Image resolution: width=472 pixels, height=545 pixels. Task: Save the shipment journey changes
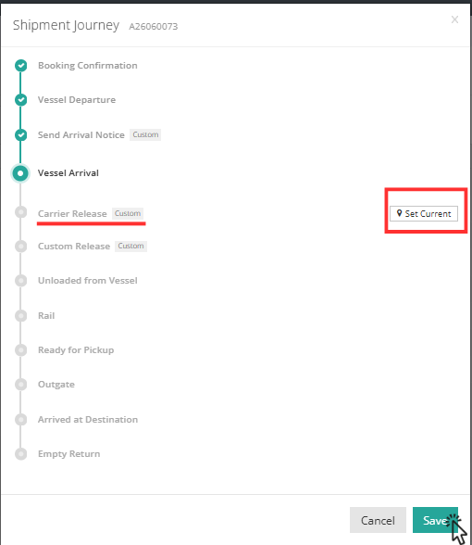(435, 520)
